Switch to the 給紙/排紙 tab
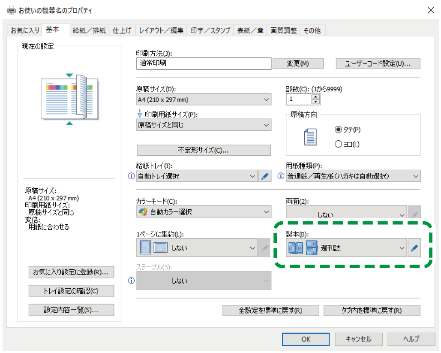The image size is (441, 353). click(89, 30)
